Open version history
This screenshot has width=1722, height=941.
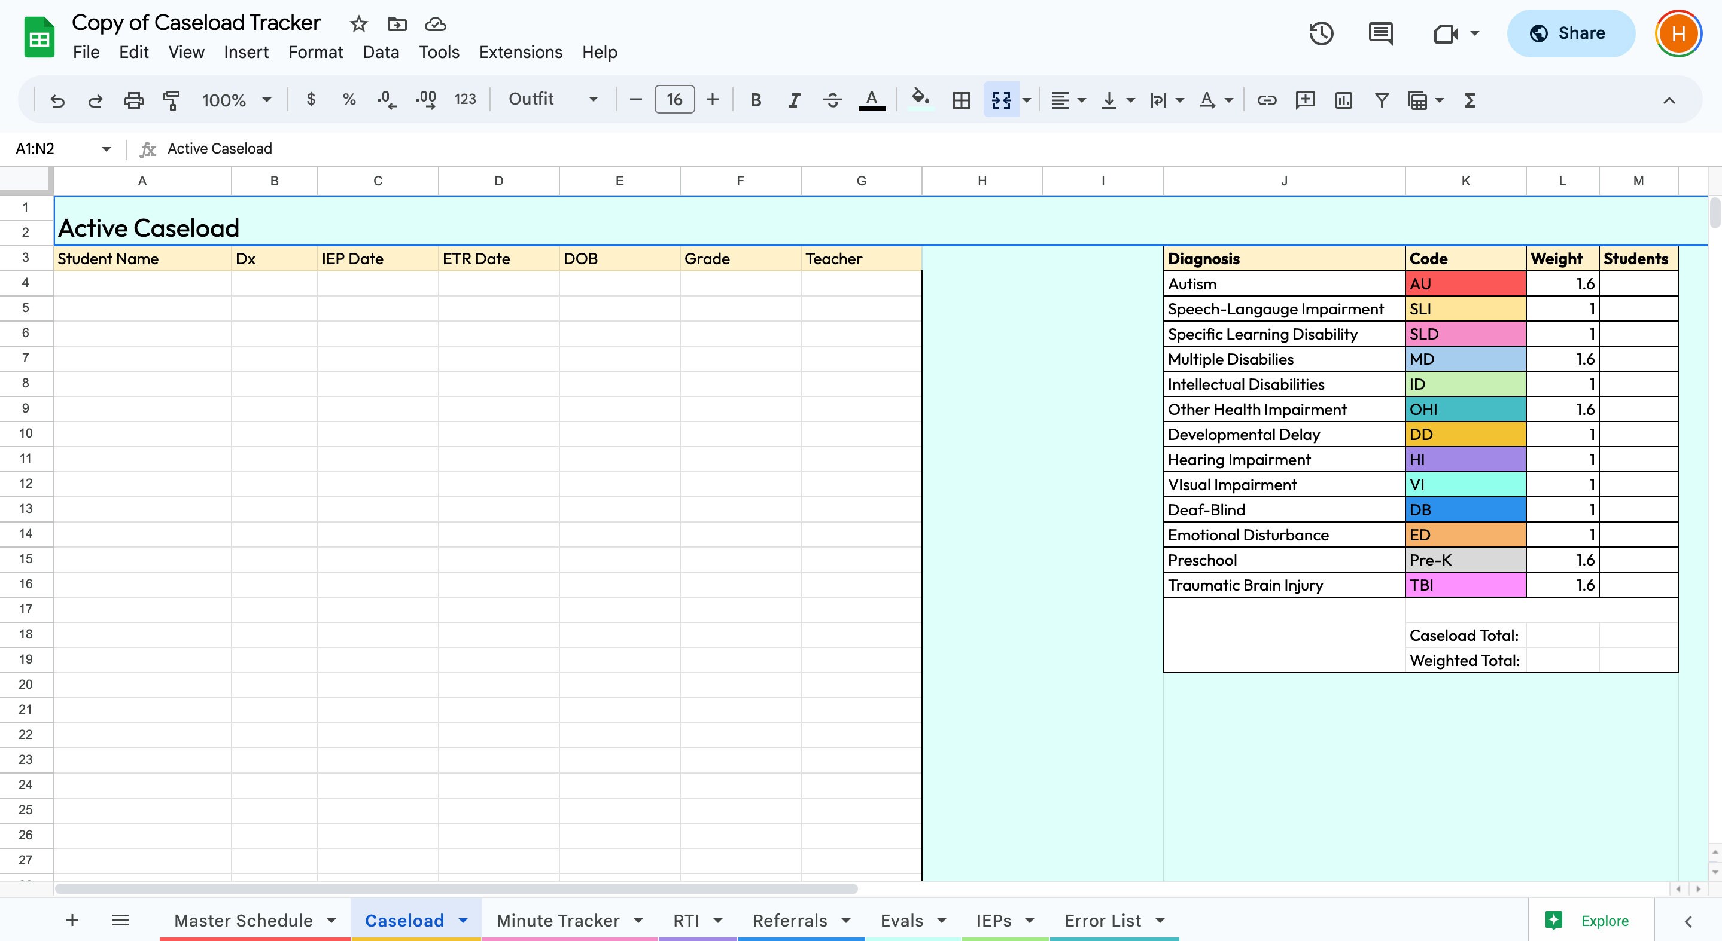point(1321,33)
